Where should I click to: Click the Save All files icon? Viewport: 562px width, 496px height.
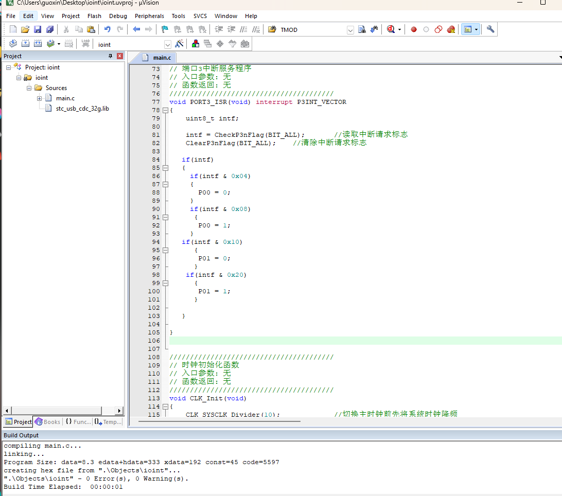coord(49,29)
